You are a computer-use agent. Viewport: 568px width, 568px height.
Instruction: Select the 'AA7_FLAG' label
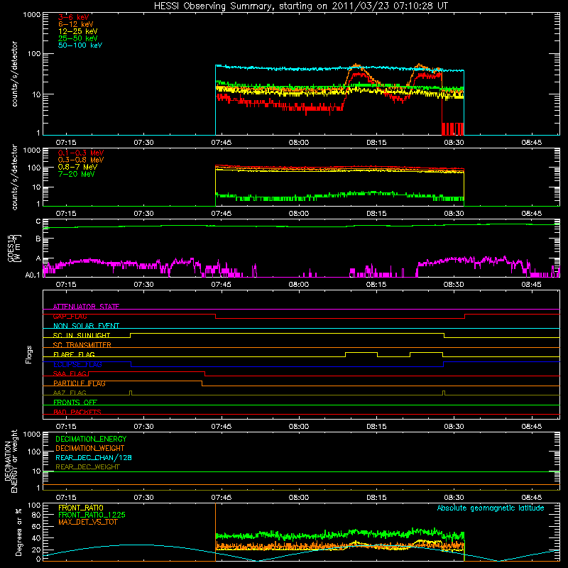70,393
